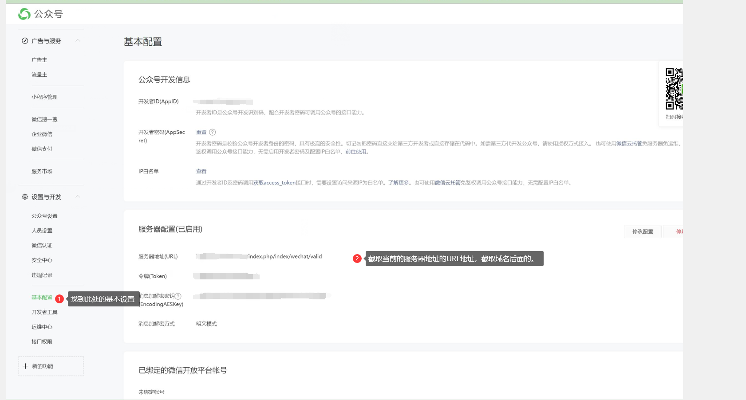Click the 服务器地址(URL) label

click(158, 257)
